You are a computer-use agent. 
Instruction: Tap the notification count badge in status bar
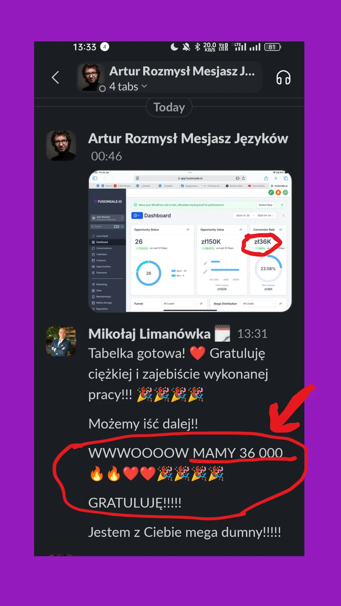pos(105,47)
